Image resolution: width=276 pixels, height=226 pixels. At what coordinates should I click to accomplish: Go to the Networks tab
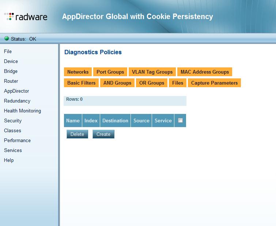pyautogui.click(x=78, y=72)
